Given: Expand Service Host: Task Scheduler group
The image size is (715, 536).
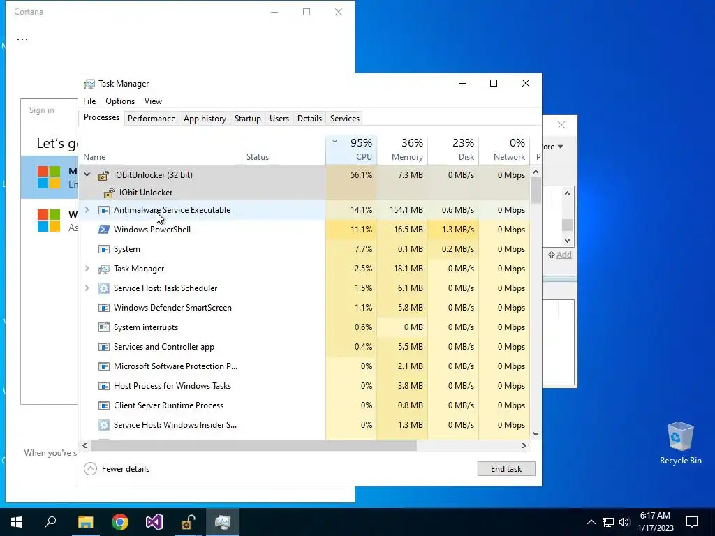Looking at the screenshot, I should point(87,288).
